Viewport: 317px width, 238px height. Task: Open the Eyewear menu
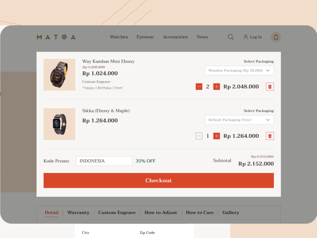pos(145,37)
